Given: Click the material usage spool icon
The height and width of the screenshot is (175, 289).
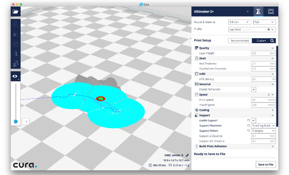Looking at the screenshot, I should click(x=170, y=165).
